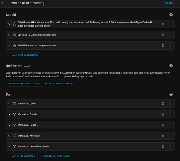Open the overflow menu in the top header
Image resolution: width=180 pixels, height=161 pixels.
click(x=178, y=3)
